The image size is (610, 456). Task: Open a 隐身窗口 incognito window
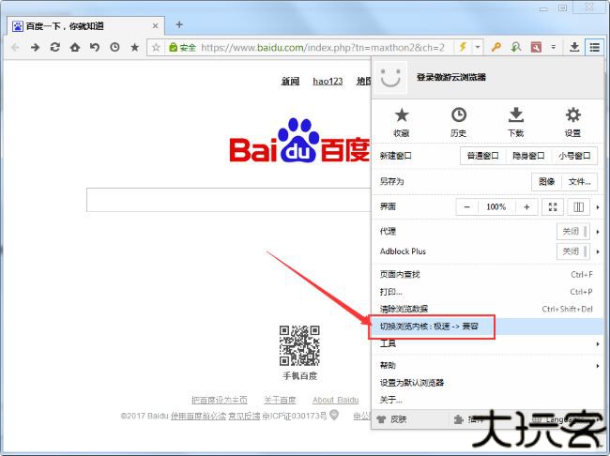tap(528, 156)
